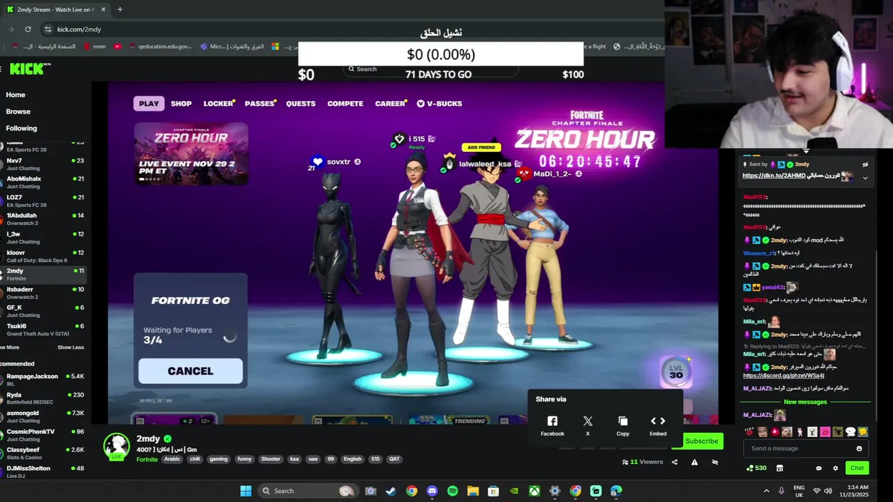Screen dimensions: 893x502
Task: Open asmongold channel in recommended list
Action: pos(42,416)
